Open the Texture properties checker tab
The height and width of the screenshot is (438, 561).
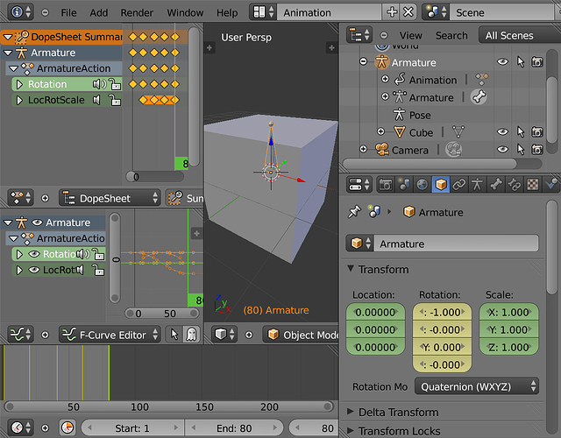533,185
